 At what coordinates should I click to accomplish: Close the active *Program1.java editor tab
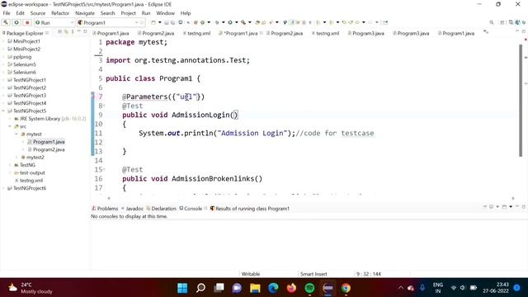click(x=262, y=33)
